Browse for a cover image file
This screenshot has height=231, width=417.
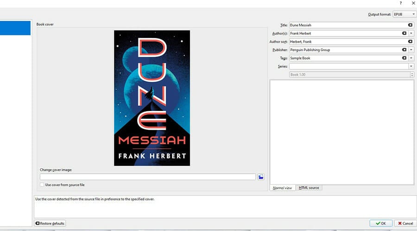click(x=261, y=177)
